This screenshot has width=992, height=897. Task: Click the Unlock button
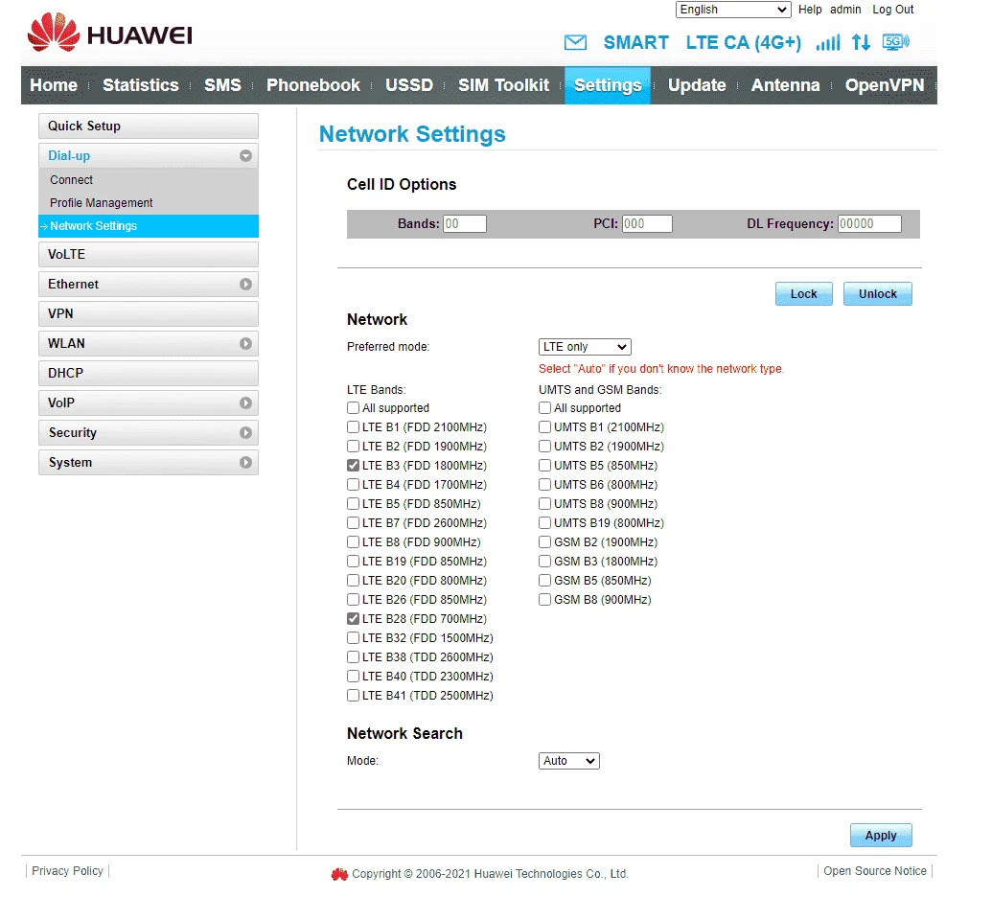(x=878, y=293)
